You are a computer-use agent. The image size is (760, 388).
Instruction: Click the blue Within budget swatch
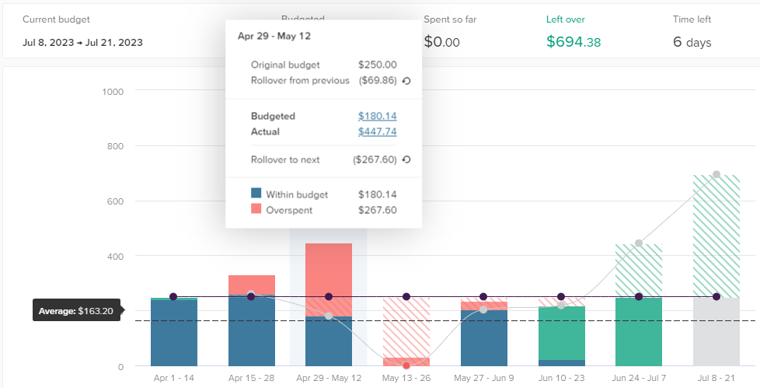tap(256, 194)
